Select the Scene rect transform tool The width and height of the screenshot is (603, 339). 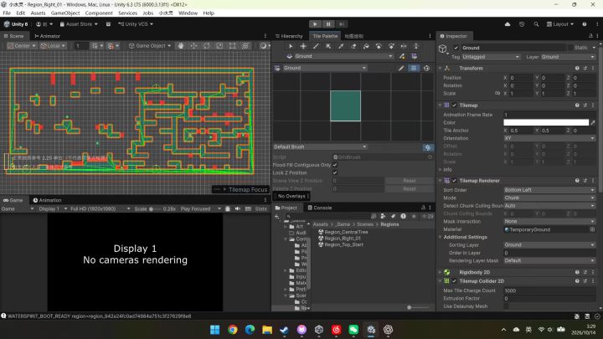coord(232,46)
